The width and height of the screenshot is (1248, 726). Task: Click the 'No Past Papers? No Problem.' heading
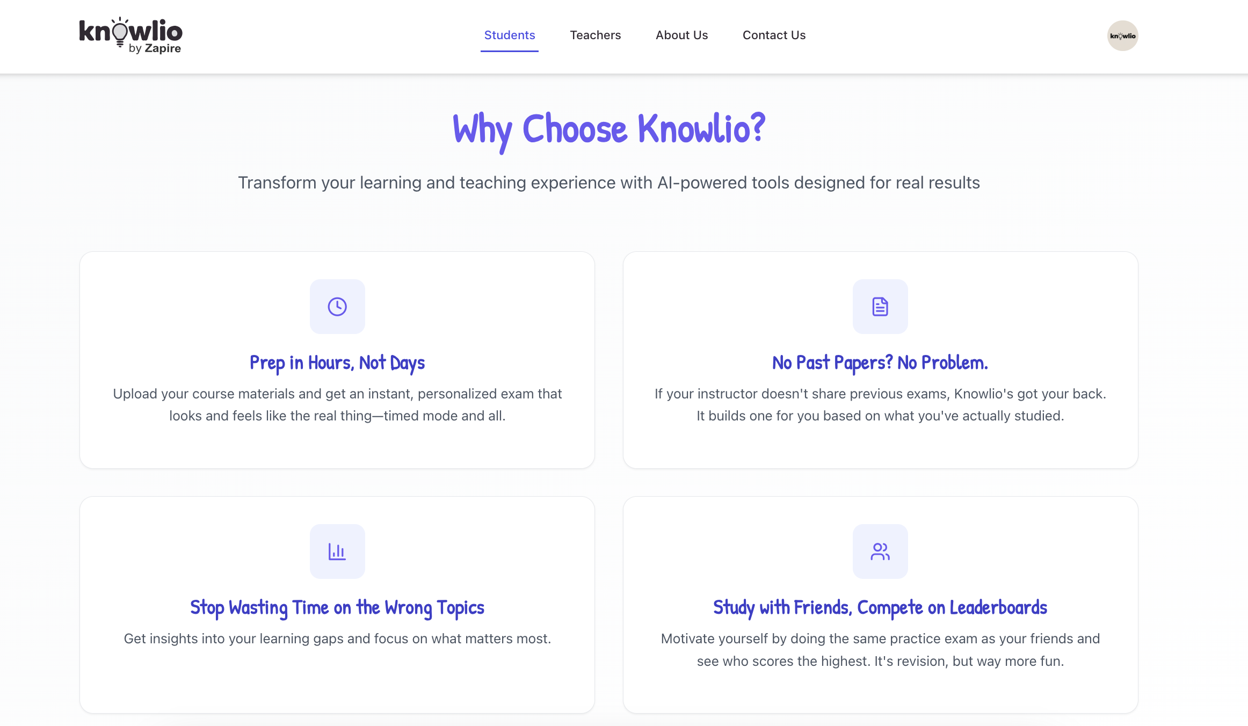coord(880,362)
